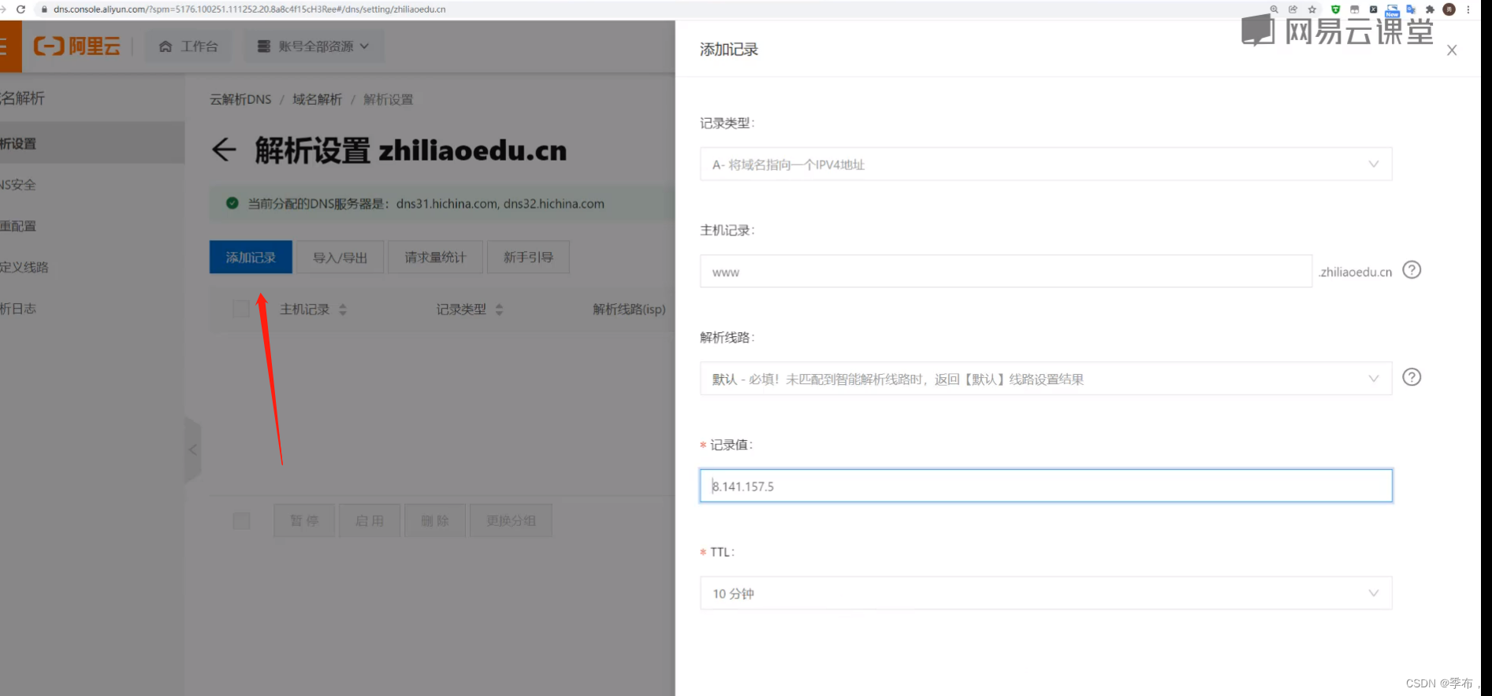Click the .zhiliaoedu.cn domain suffix text
This screenshot has height=696, width=1492.
[1356, 272]
